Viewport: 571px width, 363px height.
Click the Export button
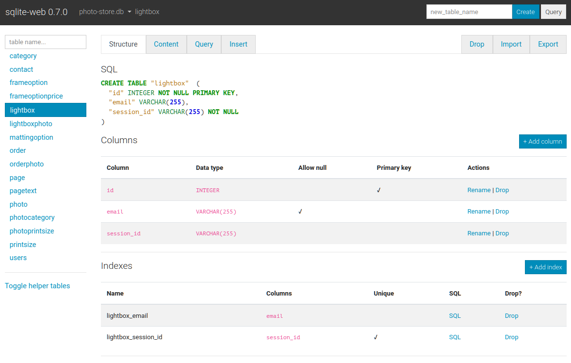point(548,44)
